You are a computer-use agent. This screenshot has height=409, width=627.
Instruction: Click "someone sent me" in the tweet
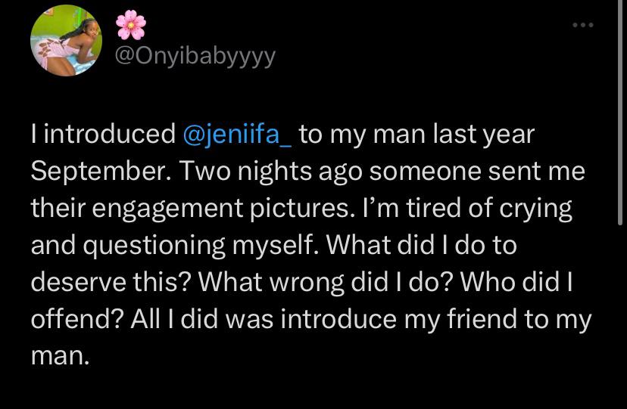pos(478,171)
